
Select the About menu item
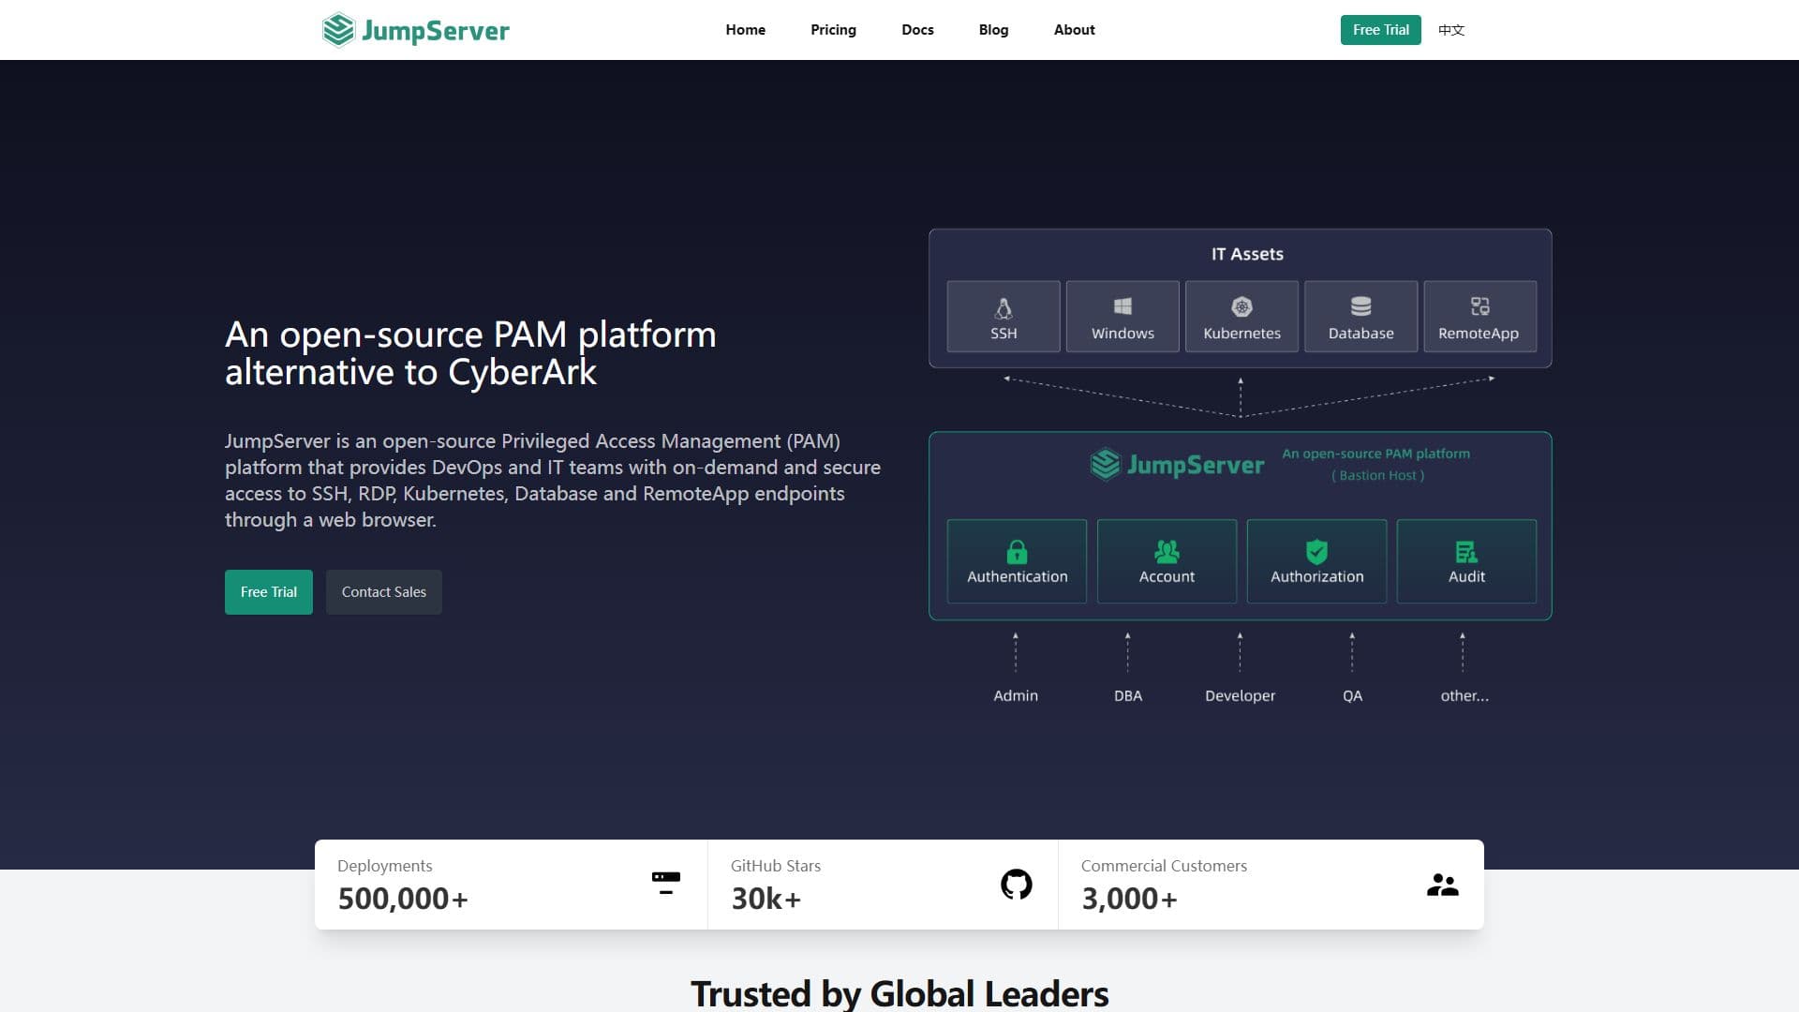(x=1074, y=30)
